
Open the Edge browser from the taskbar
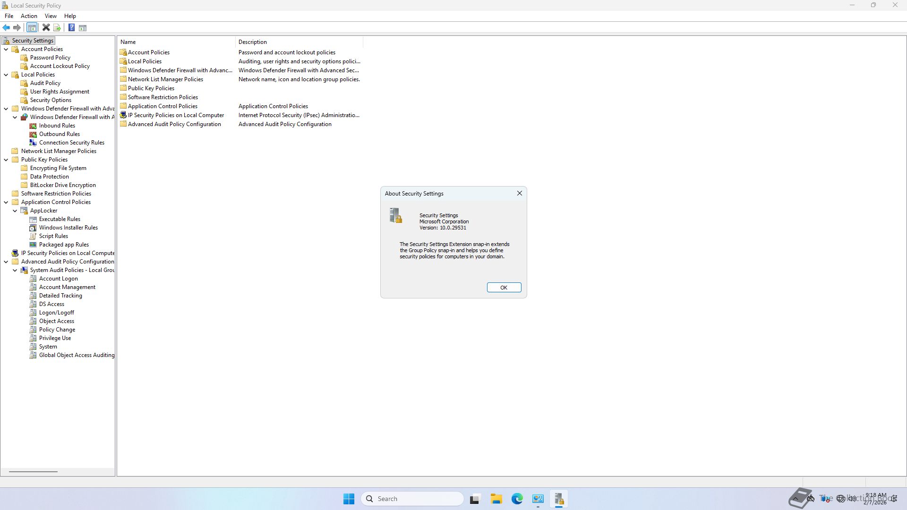pos(517,499)
